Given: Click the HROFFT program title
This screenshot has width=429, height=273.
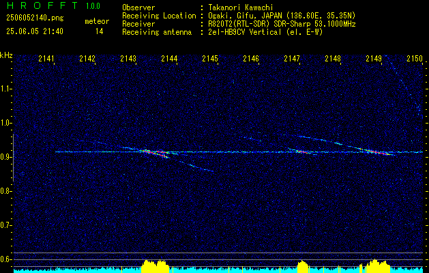Looking at the screenshot, I should (x=42, y=5).
